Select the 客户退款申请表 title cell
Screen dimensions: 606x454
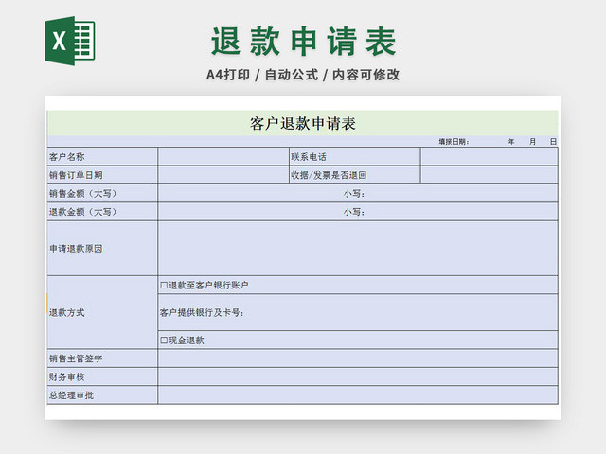pyautogui.click(x=303, y=123)
